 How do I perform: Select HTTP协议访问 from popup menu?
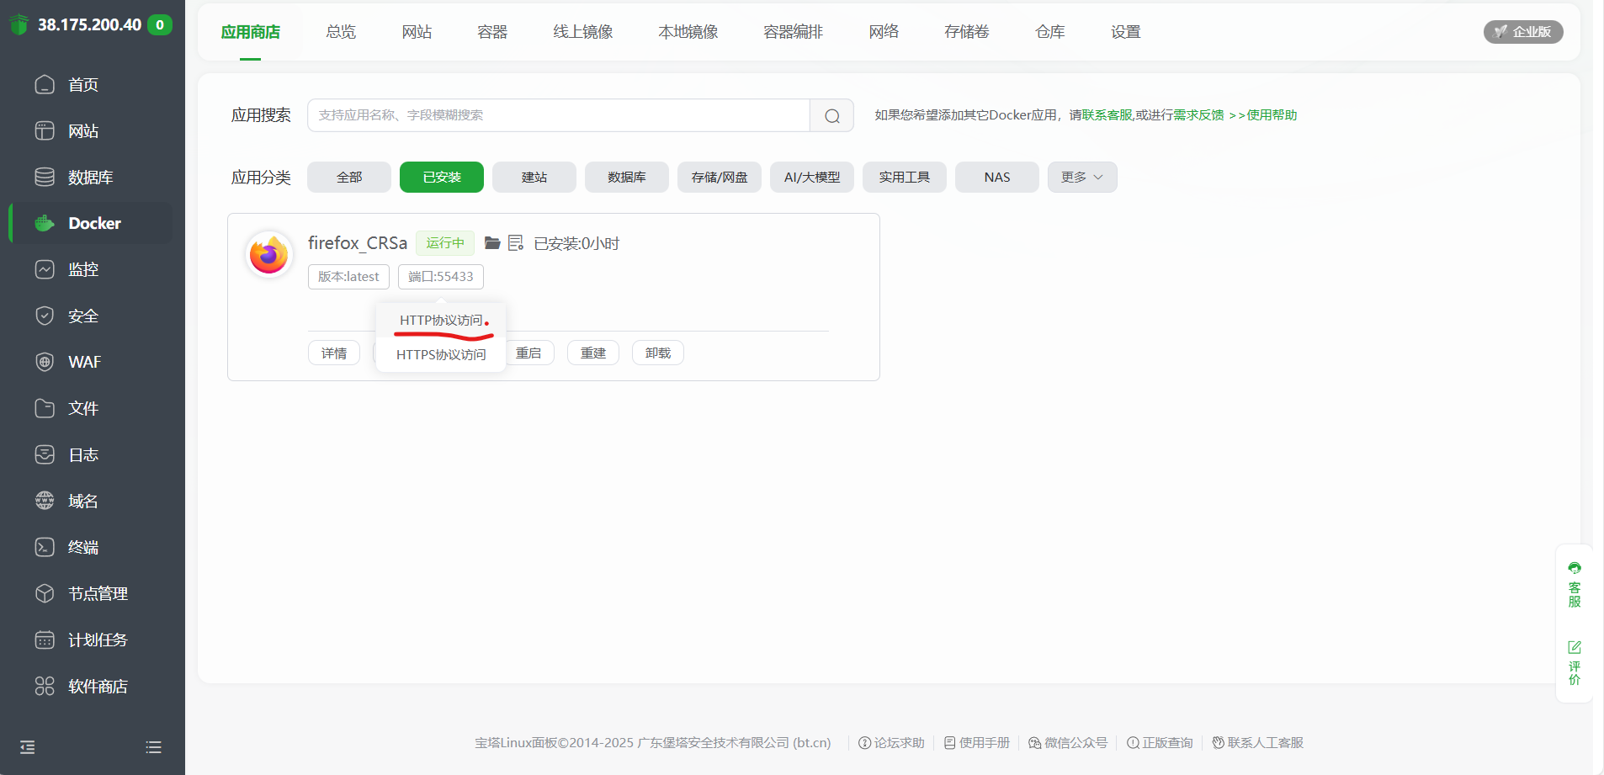441,321
